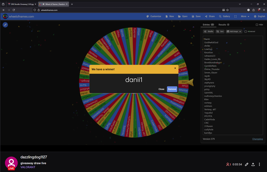Click the padlock icon in the address bar
The image size is (267, 172).
point(39,10)
